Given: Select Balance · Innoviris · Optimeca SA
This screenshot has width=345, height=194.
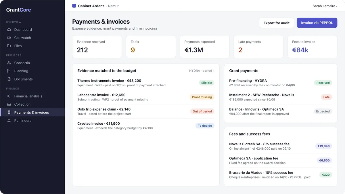Looking at the screenshot, I should (x=281, y=111).
